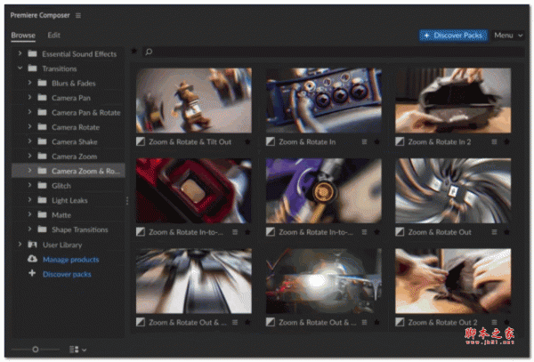Favorite Zoom & Rotate Out with its star
The height and width of the screenshot is (362, 534).
click(506, 232)
